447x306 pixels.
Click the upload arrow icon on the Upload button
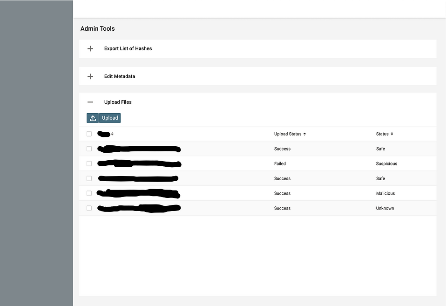pos(92,118)
